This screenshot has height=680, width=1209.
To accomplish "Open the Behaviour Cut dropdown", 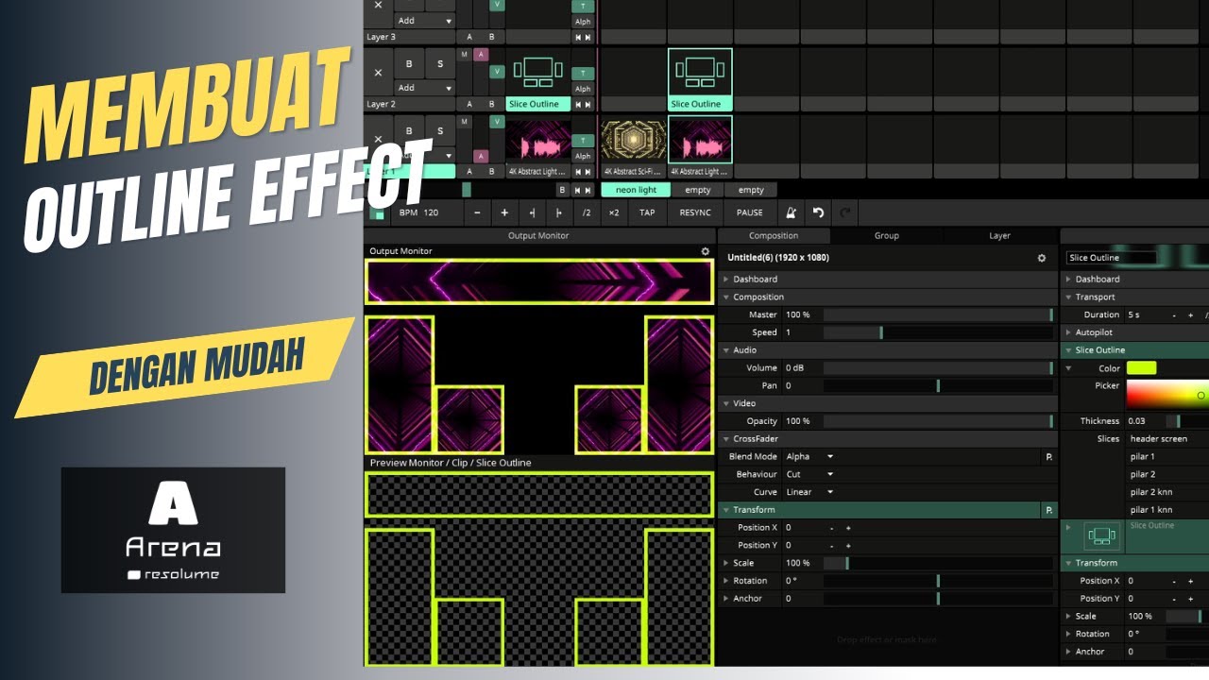I will coord(809,475).
